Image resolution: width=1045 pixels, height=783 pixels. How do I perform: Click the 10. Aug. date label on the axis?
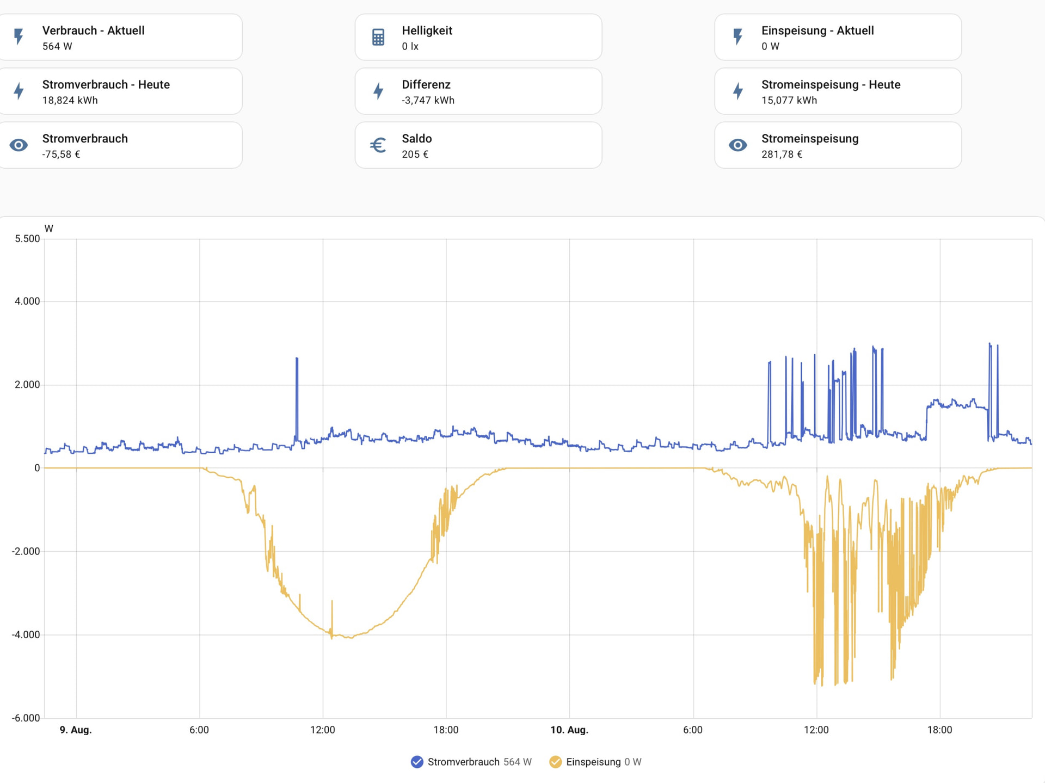click(x=569, y=730)
